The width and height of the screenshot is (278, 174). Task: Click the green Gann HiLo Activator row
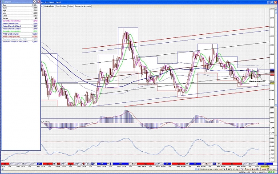coord(20,31)
